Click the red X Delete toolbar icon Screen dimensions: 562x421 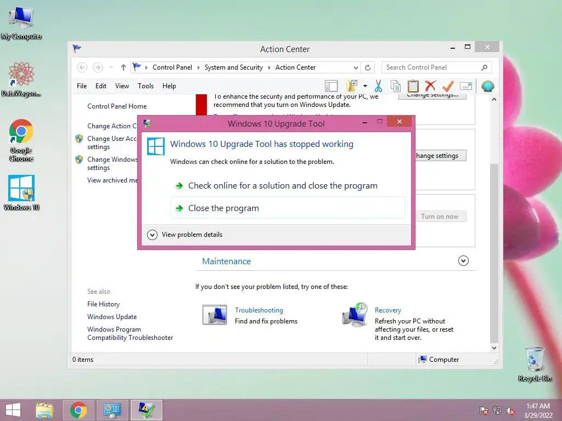430,86
